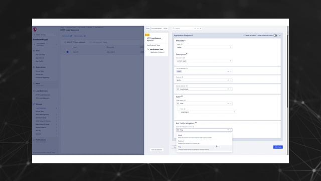Click info icon beside Path Match label
This screenshot has width=321, height=181.
[x=185, y=101]
